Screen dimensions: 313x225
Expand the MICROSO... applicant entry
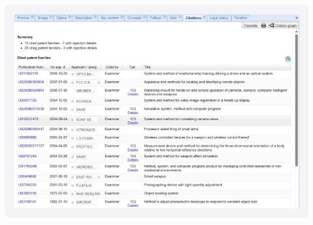(73, 167)
